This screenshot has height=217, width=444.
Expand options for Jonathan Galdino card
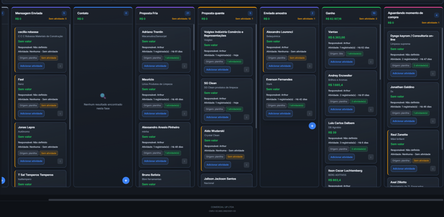(433, 121)
